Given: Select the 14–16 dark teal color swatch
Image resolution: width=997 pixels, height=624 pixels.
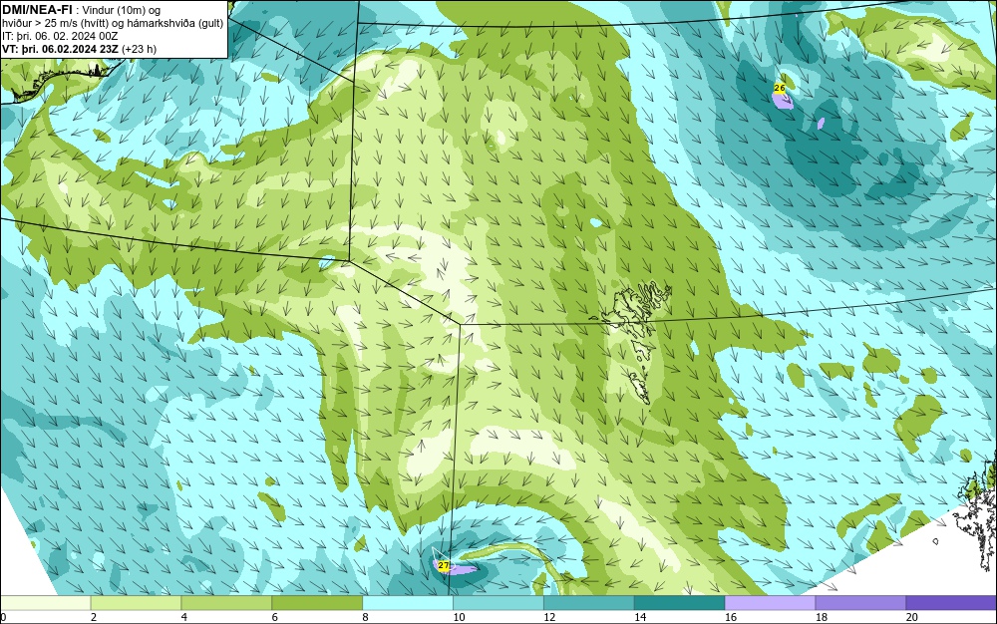Looking at the screenshot, I should coord(680,603).
